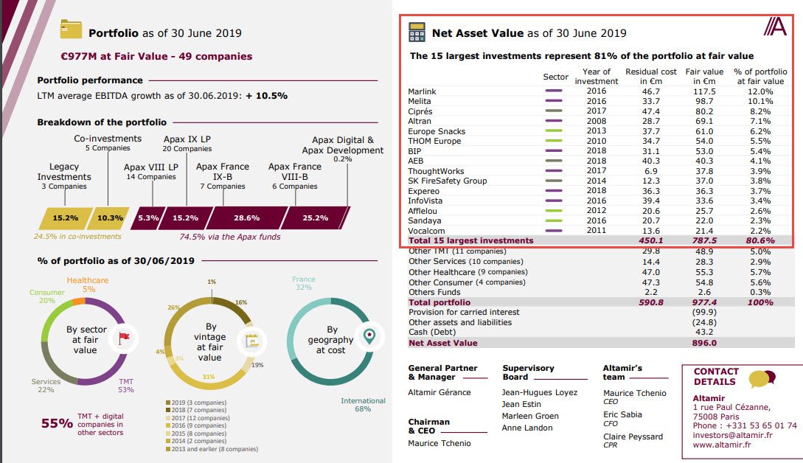Click the 2017 (12 companies) legend entry
The image size is (803, 463).
point(198,419)
